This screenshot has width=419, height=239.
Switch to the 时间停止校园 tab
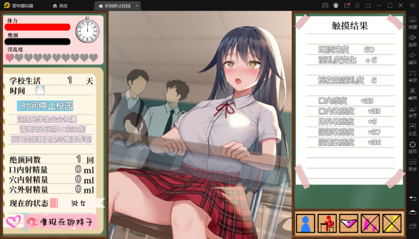(117, 6)
